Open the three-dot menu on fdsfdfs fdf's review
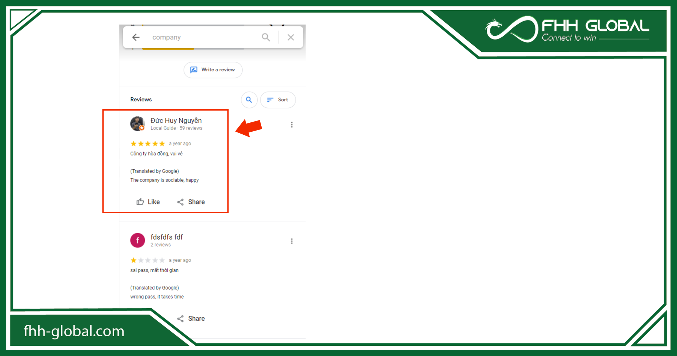 click(292, 241)
